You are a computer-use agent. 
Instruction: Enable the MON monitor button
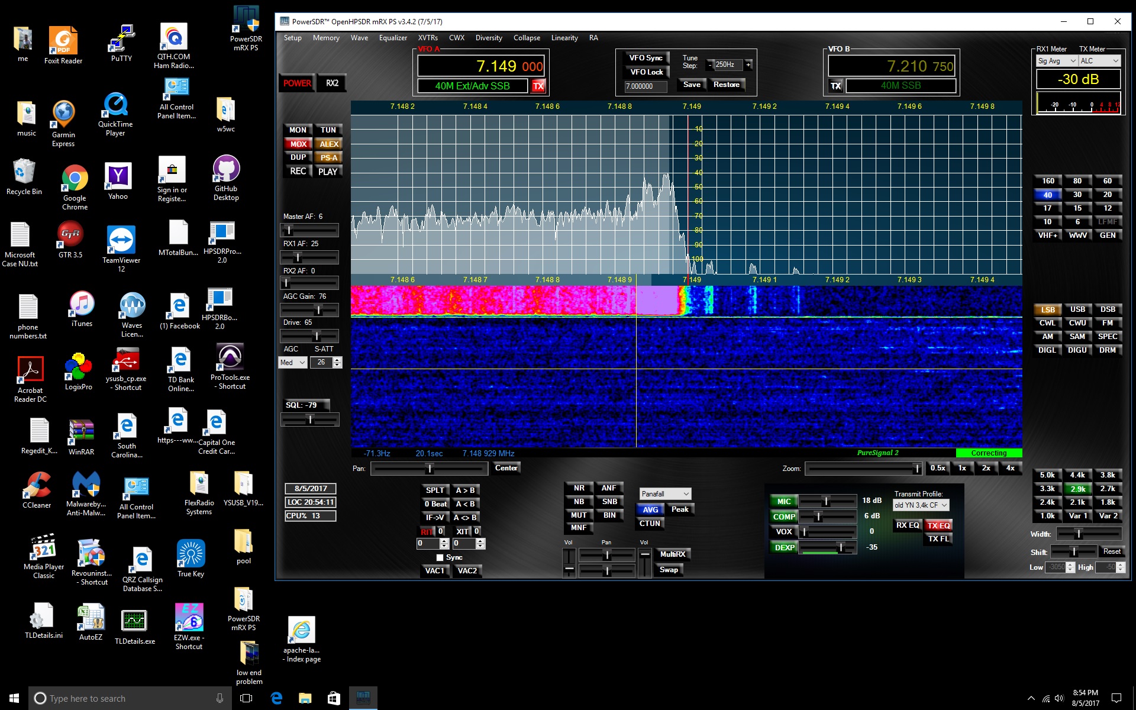coord(298,130)
